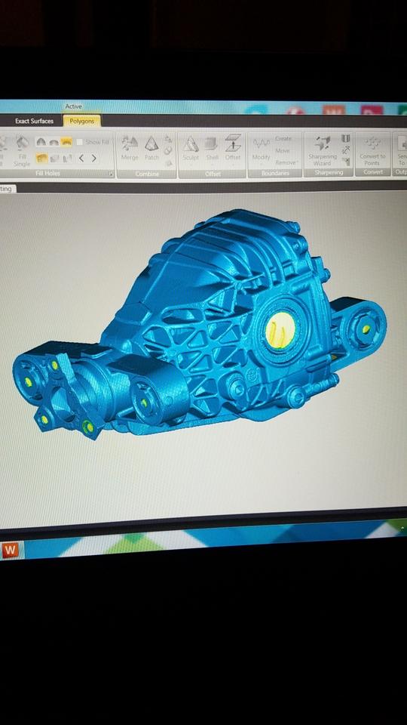
Task: Click top small icon in Combine group
Action: (168, 139)
